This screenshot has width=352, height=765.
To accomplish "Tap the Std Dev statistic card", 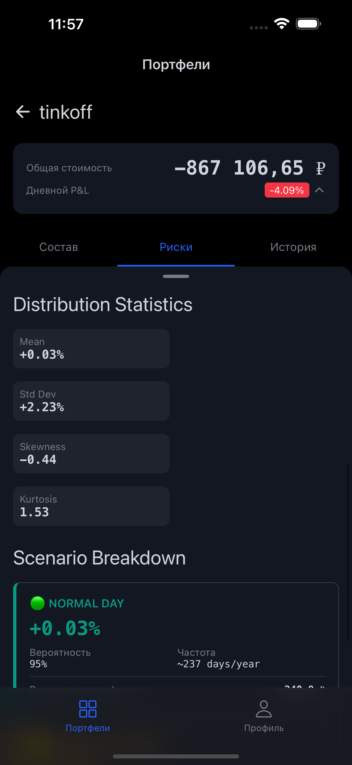I will [x=91, y=401].
